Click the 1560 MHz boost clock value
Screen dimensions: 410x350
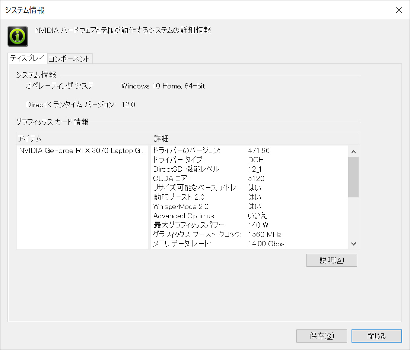coord(264,234)
